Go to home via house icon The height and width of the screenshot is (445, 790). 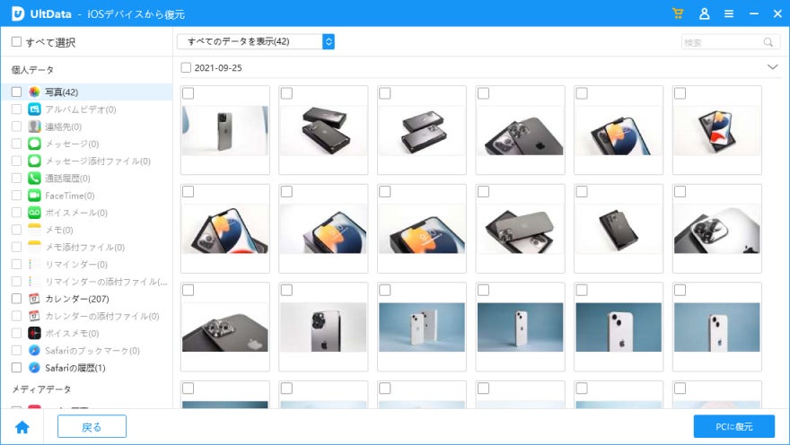coord(22,427)
